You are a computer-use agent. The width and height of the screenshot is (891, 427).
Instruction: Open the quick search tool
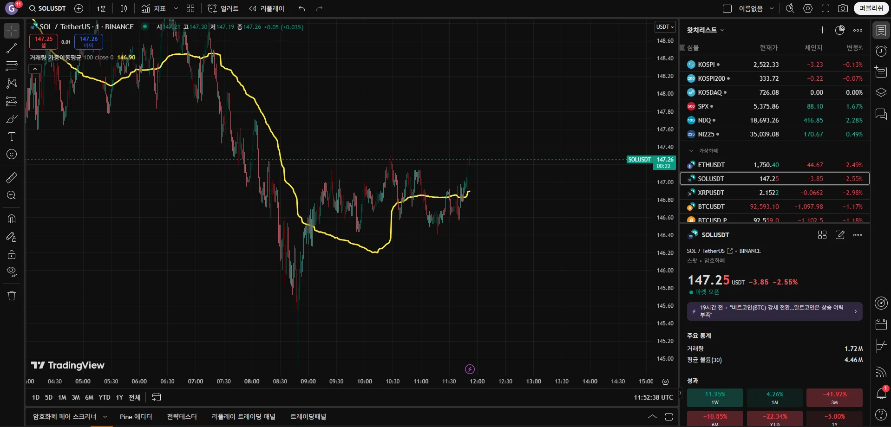pos(790,8)
